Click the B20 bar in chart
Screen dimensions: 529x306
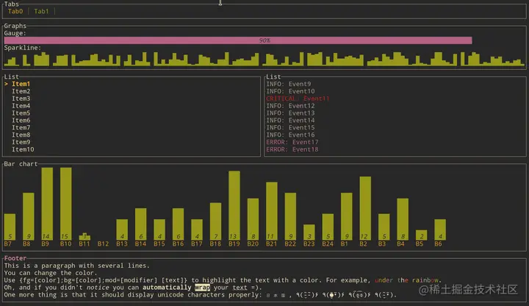pos(253,219)
